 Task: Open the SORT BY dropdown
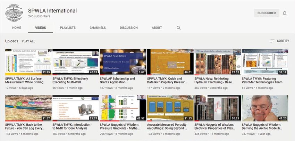click(x=280, y=41)
